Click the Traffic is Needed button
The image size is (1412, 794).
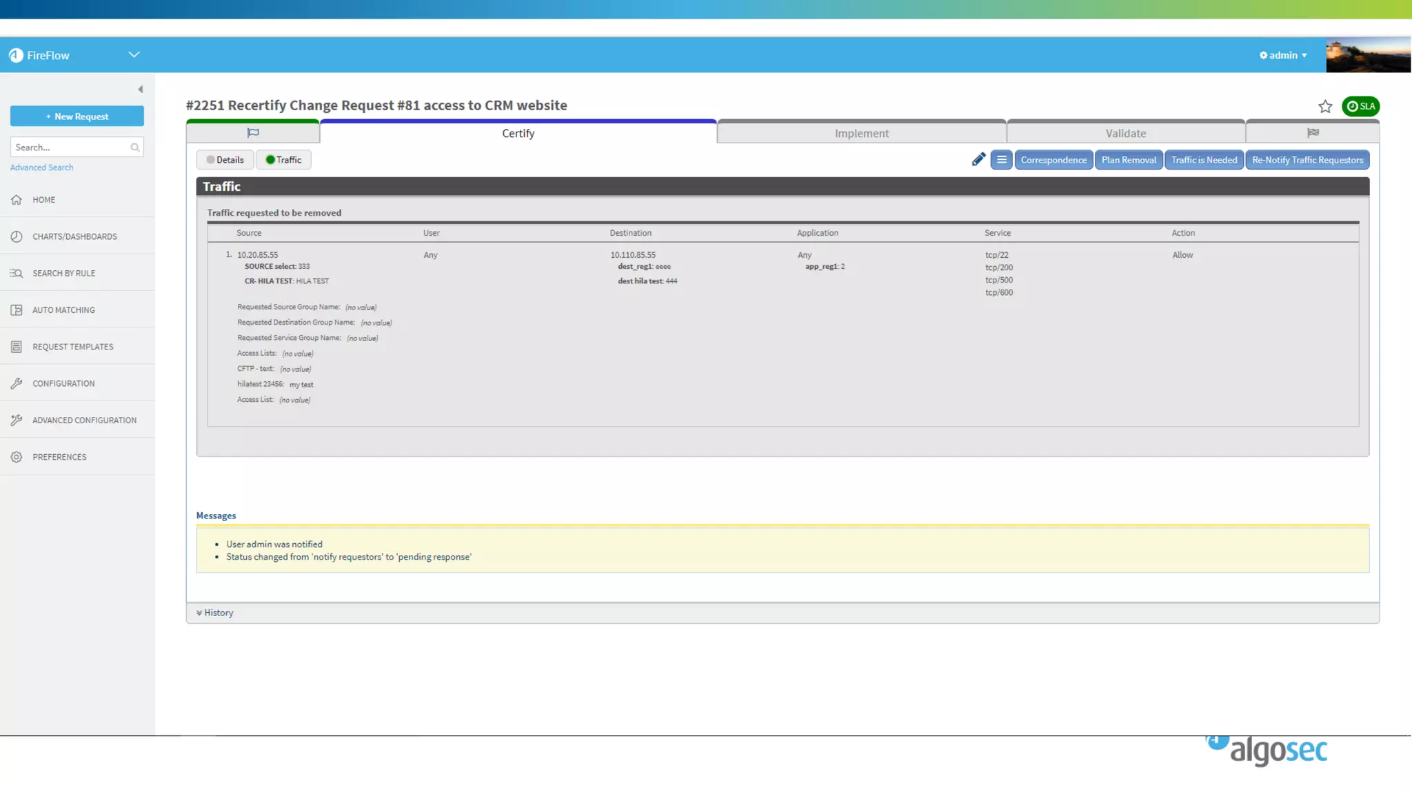[1203, 160]
